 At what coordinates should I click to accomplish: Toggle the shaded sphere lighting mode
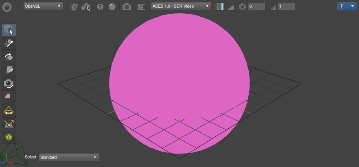pyautogui.click(x=112, y=7)
